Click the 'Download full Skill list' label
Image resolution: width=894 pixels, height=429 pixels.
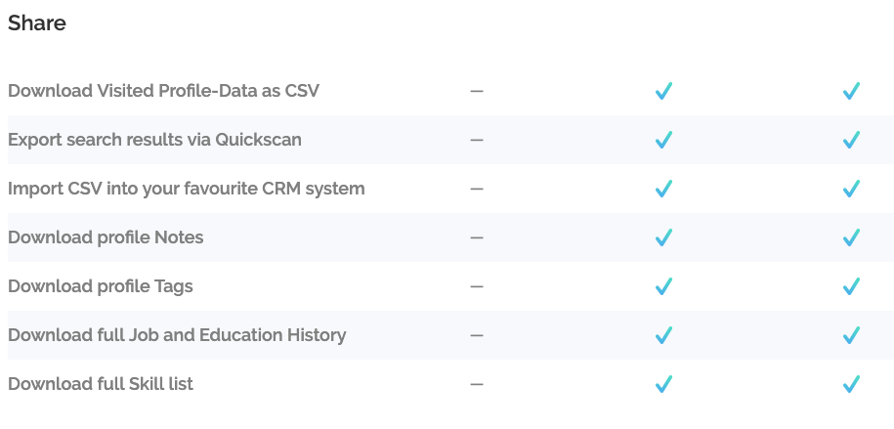pos(101,384)
